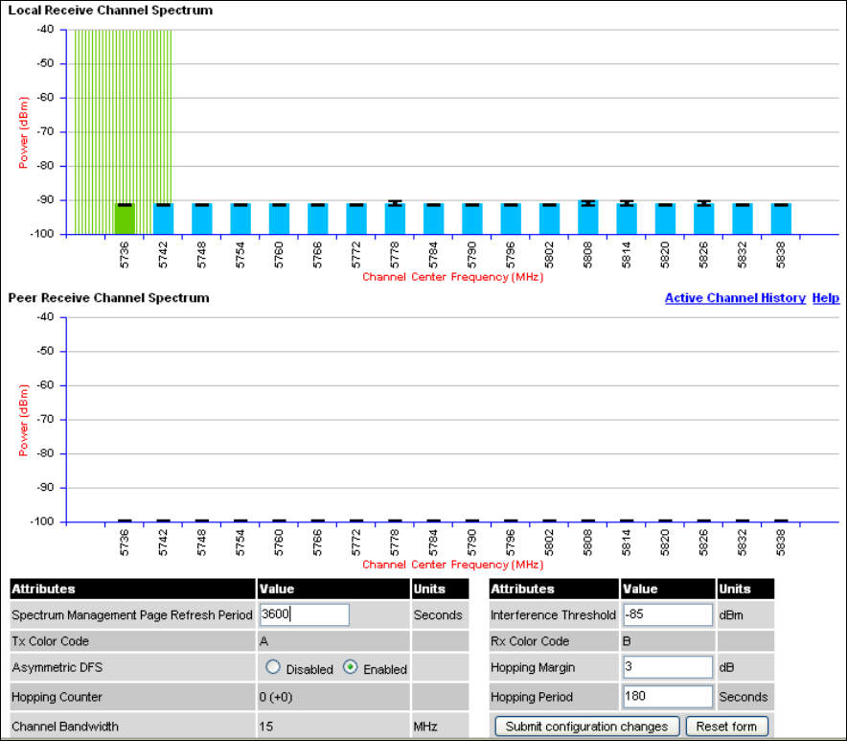Click the Hopping Margin label
The width and height of the screenshot is (847, 741).
pyautogui.click(x=533, y=667)
